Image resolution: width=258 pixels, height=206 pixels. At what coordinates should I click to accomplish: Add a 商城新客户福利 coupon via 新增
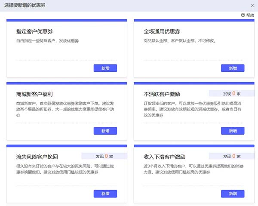[105, 131]
